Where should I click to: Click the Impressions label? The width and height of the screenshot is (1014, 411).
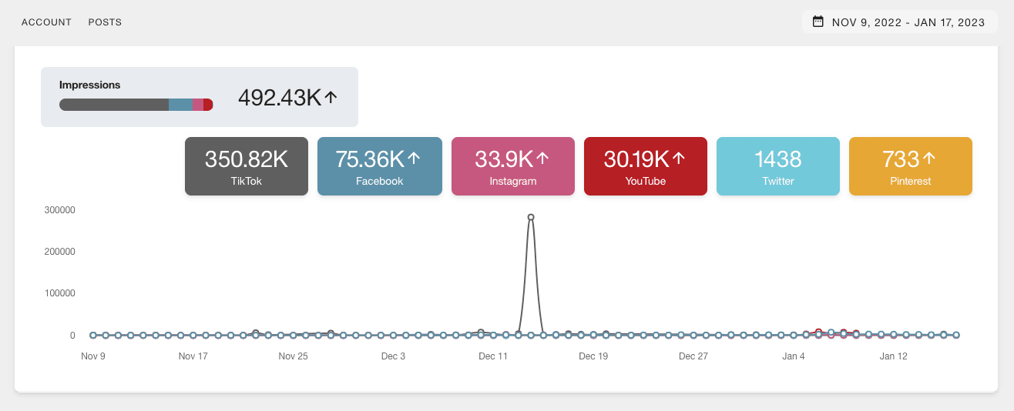(x=90, y=85)
